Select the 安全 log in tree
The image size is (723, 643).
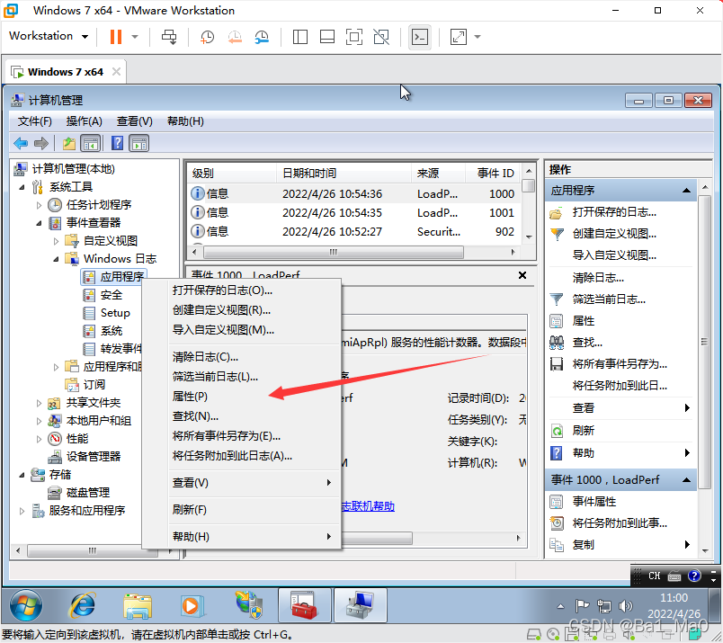112,295
